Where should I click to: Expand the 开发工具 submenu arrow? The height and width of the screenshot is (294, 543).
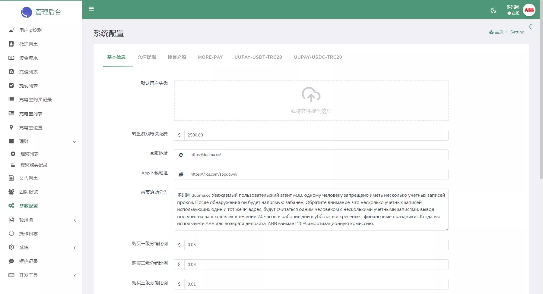[x=75, y=276]
